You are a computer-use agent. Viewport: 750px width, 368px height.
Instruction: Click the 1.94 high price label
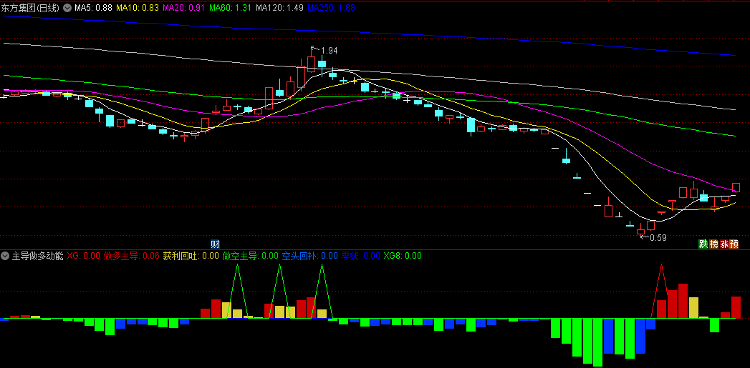coord(329,51)
